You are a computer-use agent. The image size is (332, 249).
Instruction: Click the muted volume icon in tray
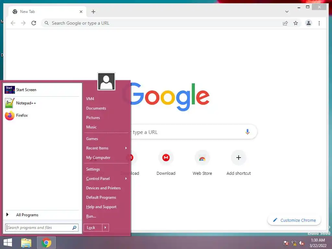[x=302, y=243]
